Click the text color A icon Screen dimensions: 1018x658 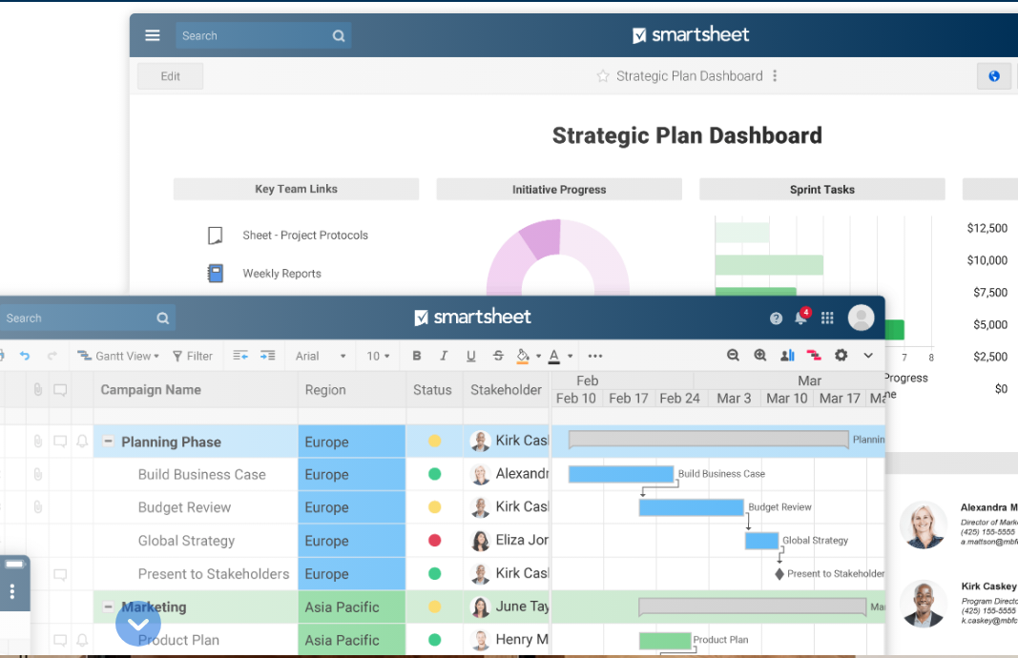click(553, 357)
